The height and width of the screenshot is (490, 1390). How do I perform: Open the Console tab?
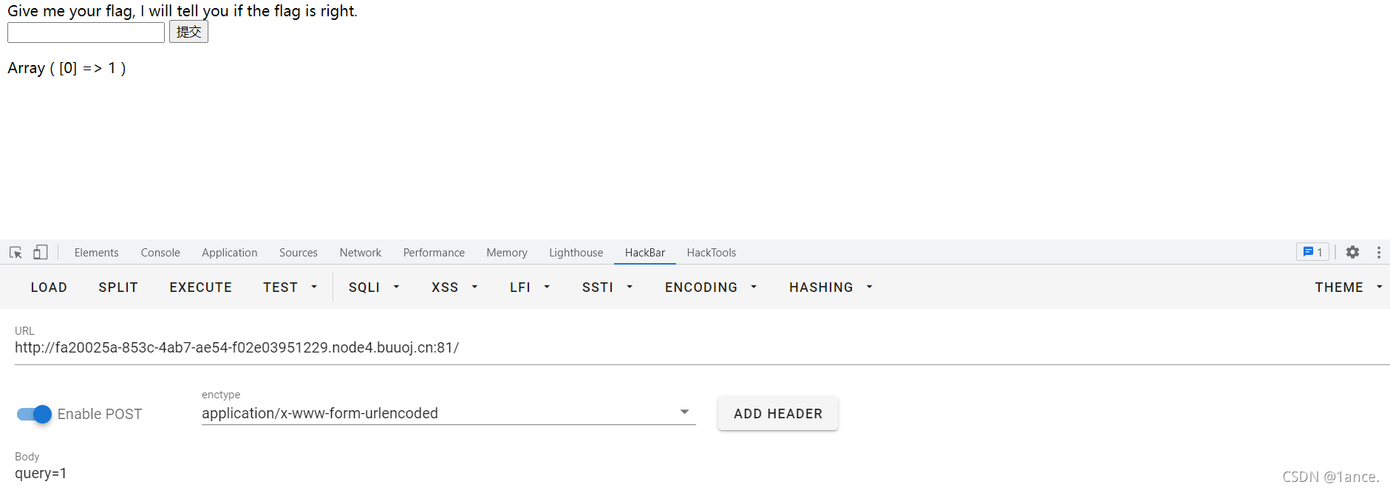click(160, 253)
